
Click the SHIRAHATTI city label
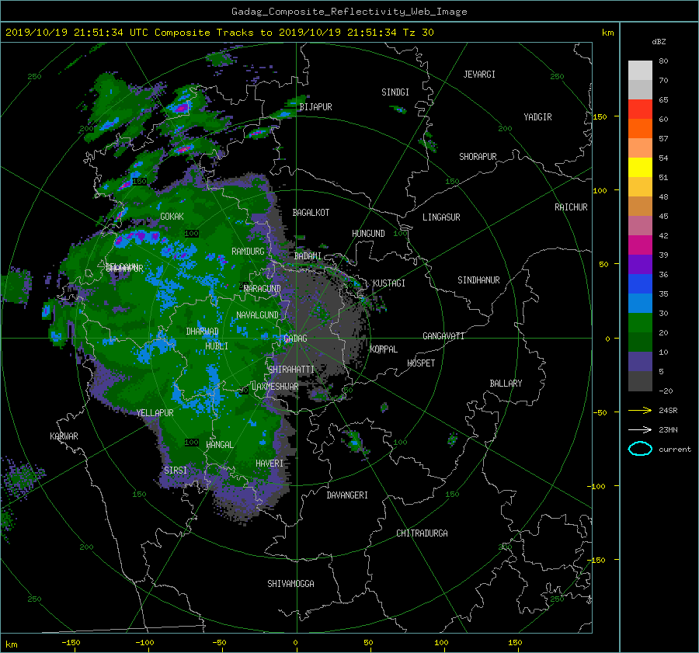point(291,370)
